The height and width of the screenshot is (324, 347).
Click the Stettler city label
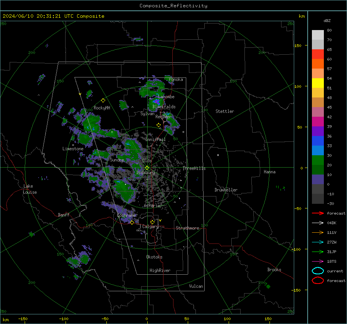[225, 111]
